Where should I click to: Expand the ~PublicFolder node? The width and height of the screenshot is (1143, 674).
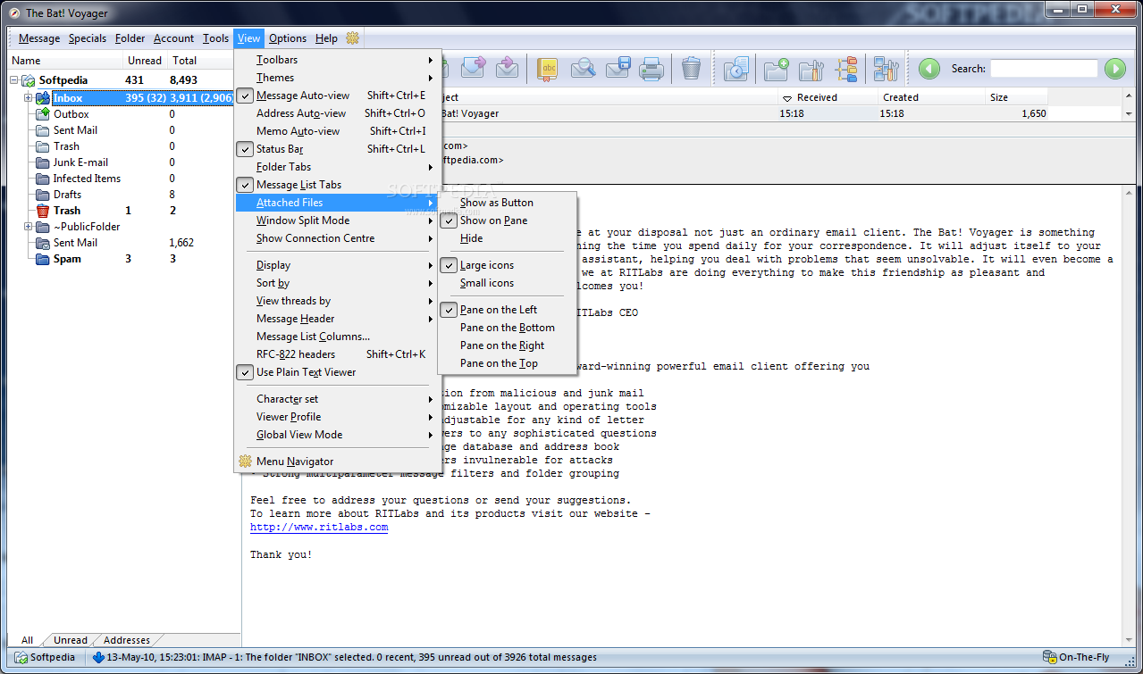[29, 227]
